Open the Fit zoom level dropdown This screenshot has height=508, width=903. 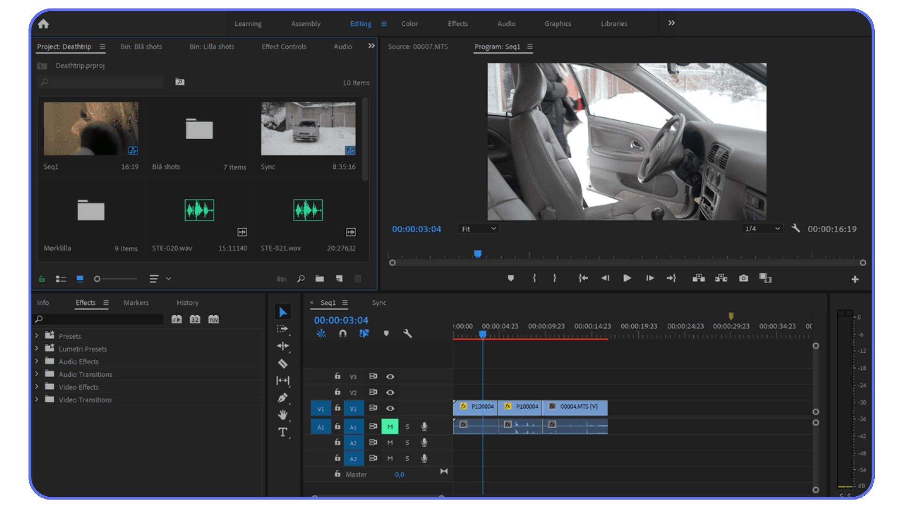(x=478, y=229)
